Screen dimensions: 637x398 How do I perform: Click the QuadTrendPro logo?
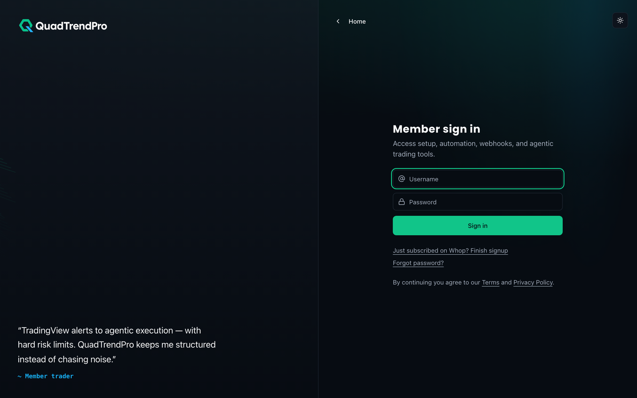pos(63,26)
